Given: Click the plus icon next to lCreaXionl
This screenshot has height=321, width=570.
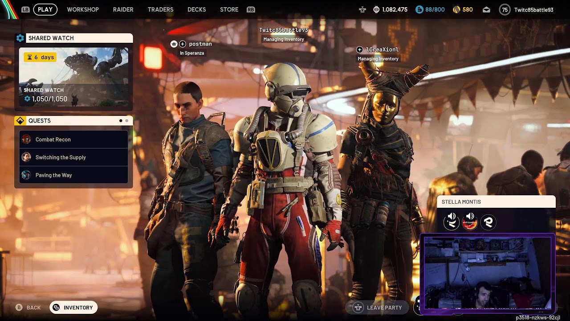Looking at the screenshot, I should 359,49.
